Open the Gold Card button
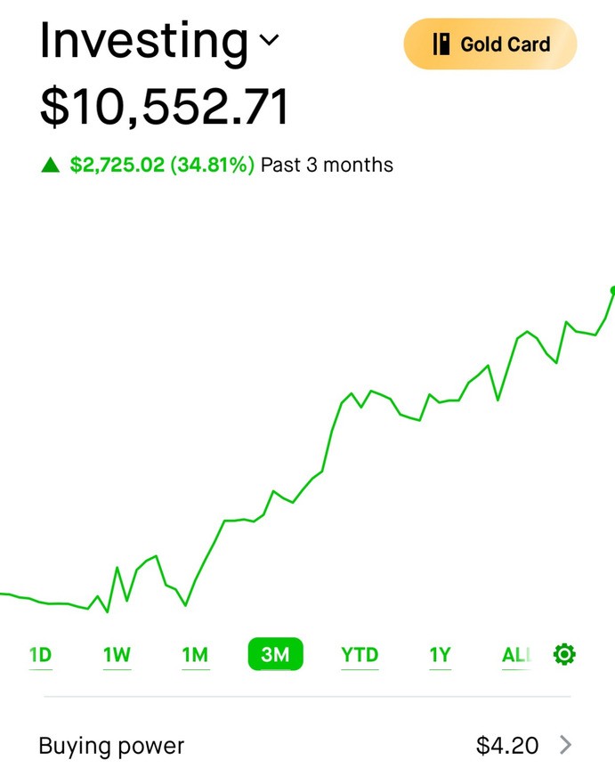The height and width of the screenshot is (776, 615). tap(490, 44)
